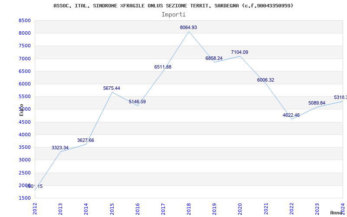
Task: Select the 4622.46 data label
Action: [291, 115]
